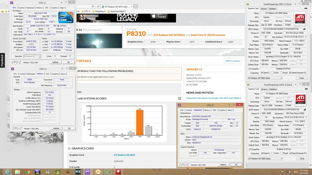This screenshot has height=175, width=312.
Task: Open Sensors tab in top GPU-Z
Action: 264,8
